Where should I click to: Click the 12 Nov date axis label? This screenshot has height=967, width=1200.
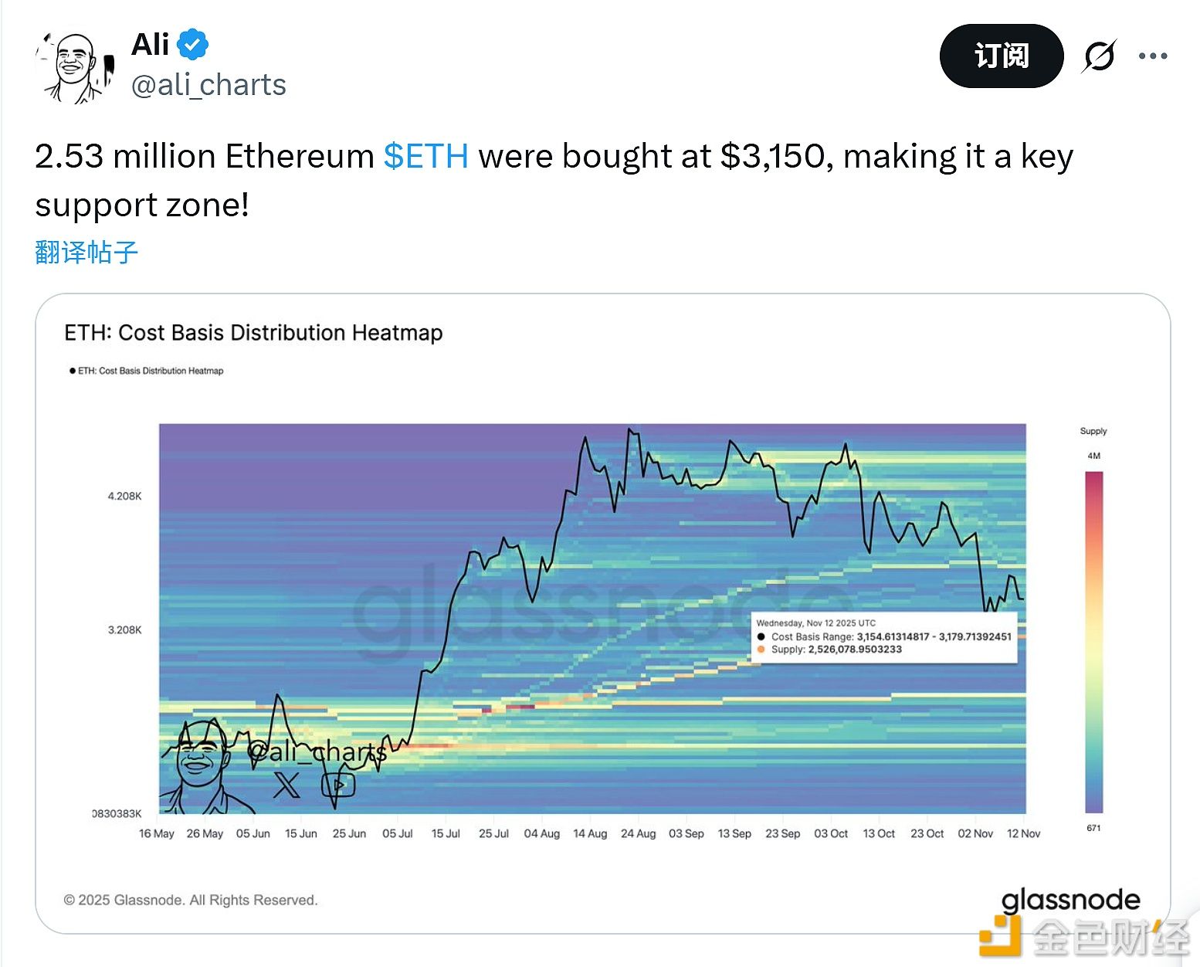point(1023,834)
